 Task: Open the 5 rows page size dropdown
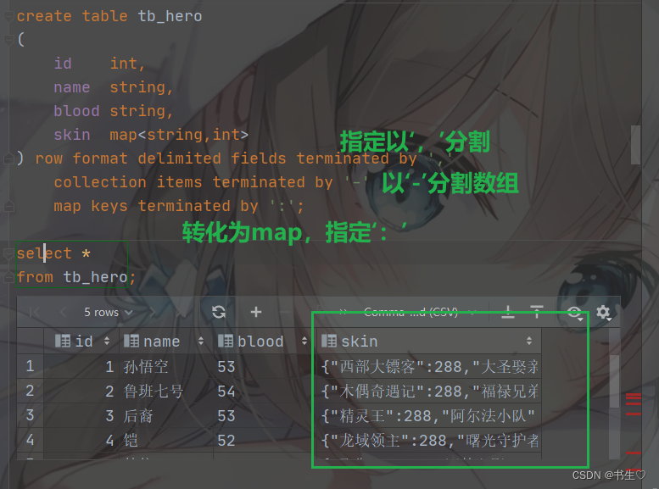(109, 312)
